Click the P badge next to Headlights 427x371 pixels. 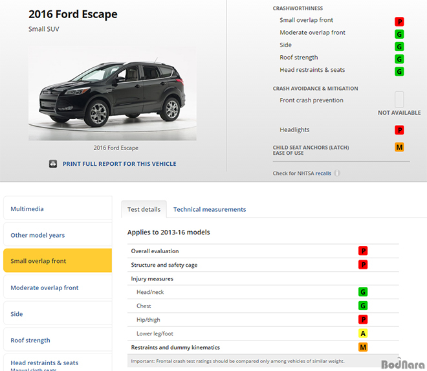pos(399,130)
